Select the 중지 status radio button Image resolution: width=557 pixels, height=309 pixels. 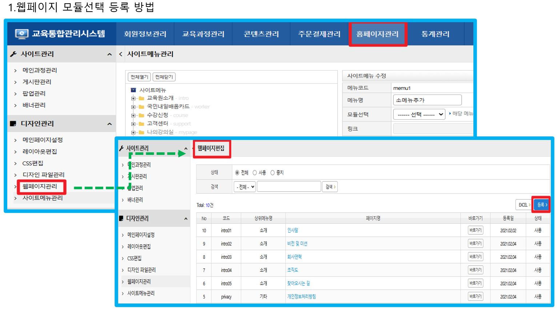[x=272, y=173]
